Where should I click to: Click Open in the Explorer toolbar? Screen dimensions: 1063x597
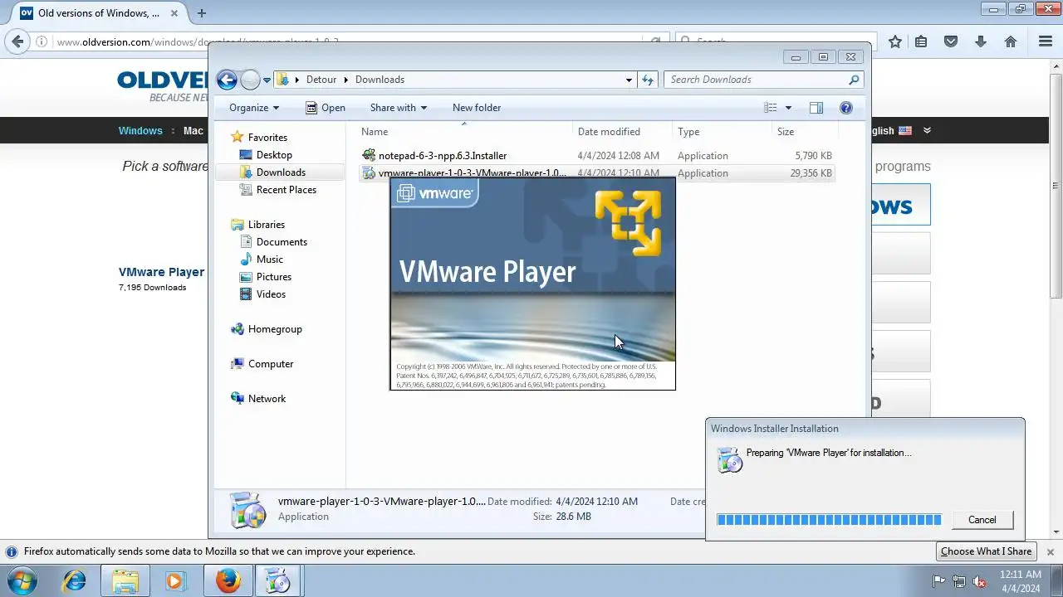click(x=325, y=108)
